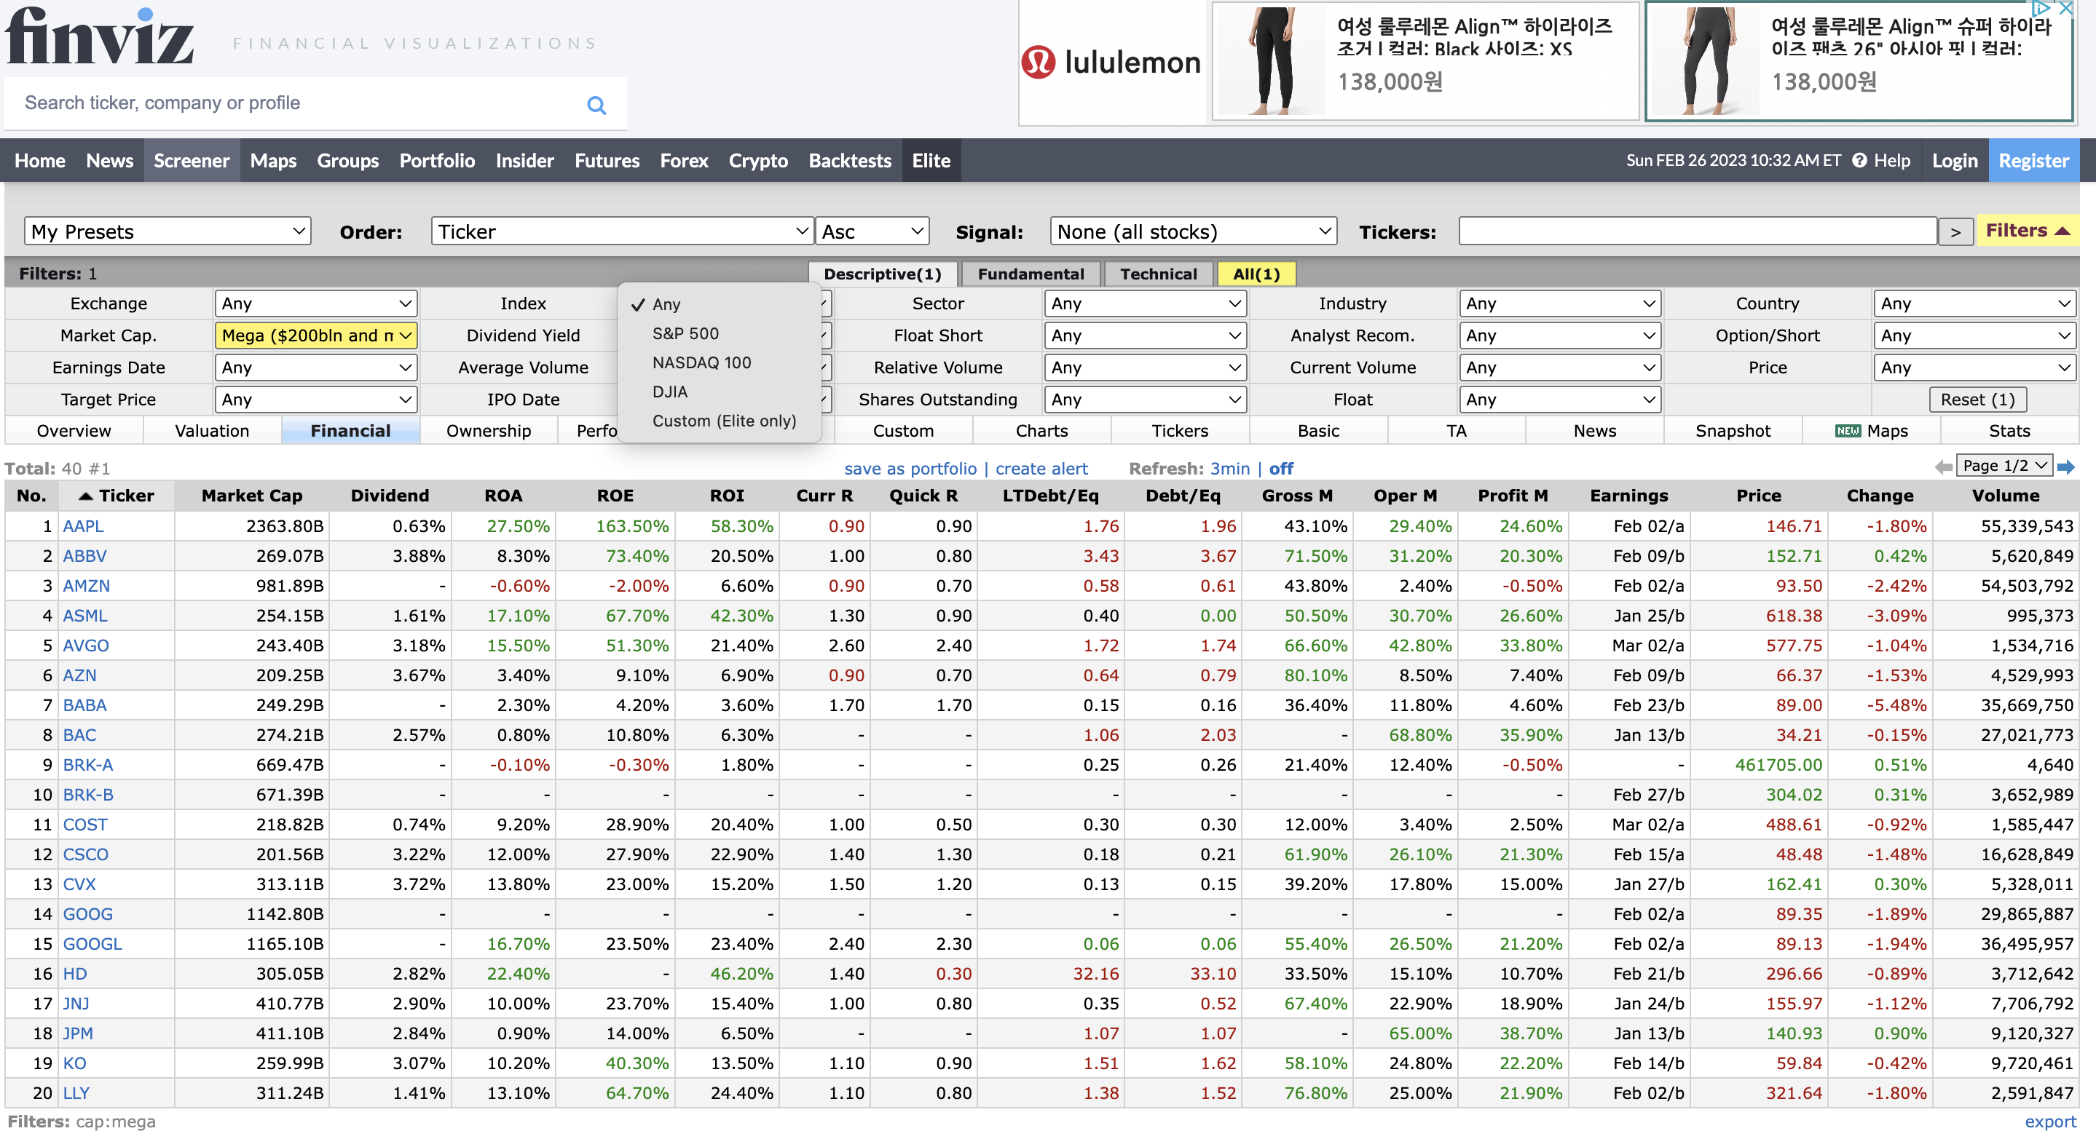2096x1147 pixels.
Task: Turn refresh off
Action: (x=1281, y=468)
